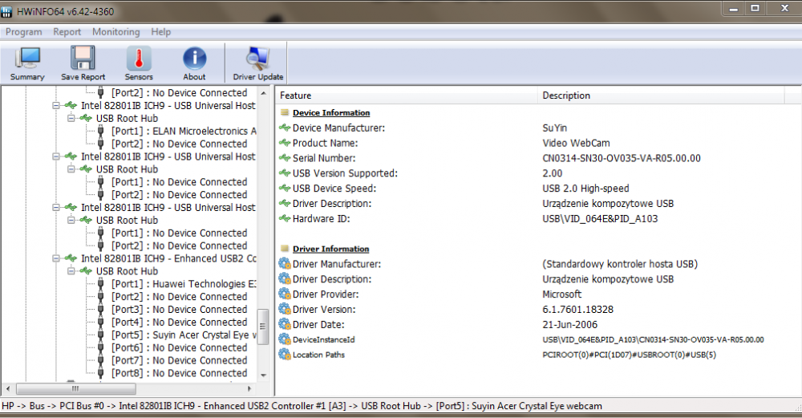Click USB icon beside USB Device Speed
Screen dimensions: 802x418
(x=285, y=189)
